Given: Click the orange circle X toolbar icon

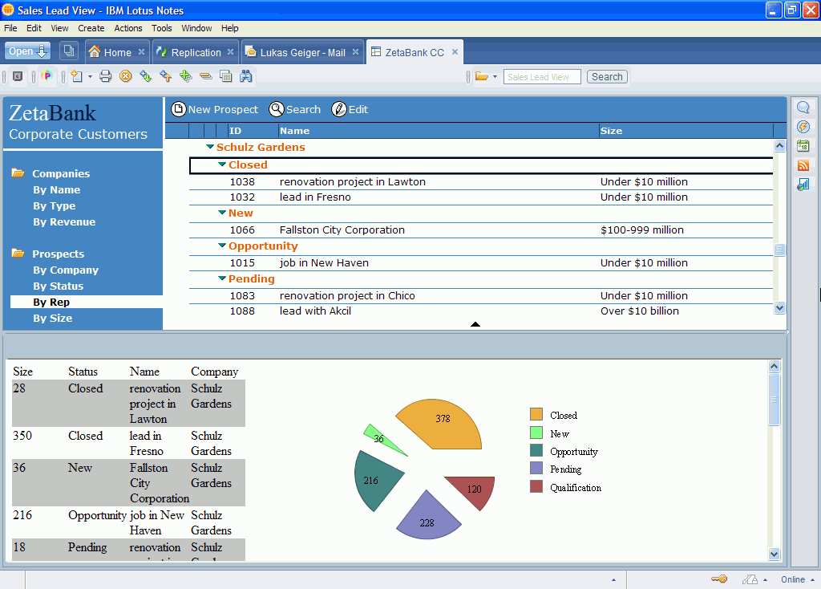Looking at the screenshot, I should pos(126,76).
